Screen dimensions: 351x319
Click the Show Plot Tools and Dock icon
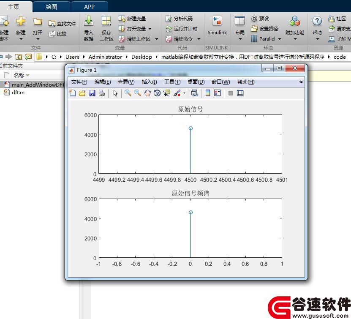pos(240,93)
